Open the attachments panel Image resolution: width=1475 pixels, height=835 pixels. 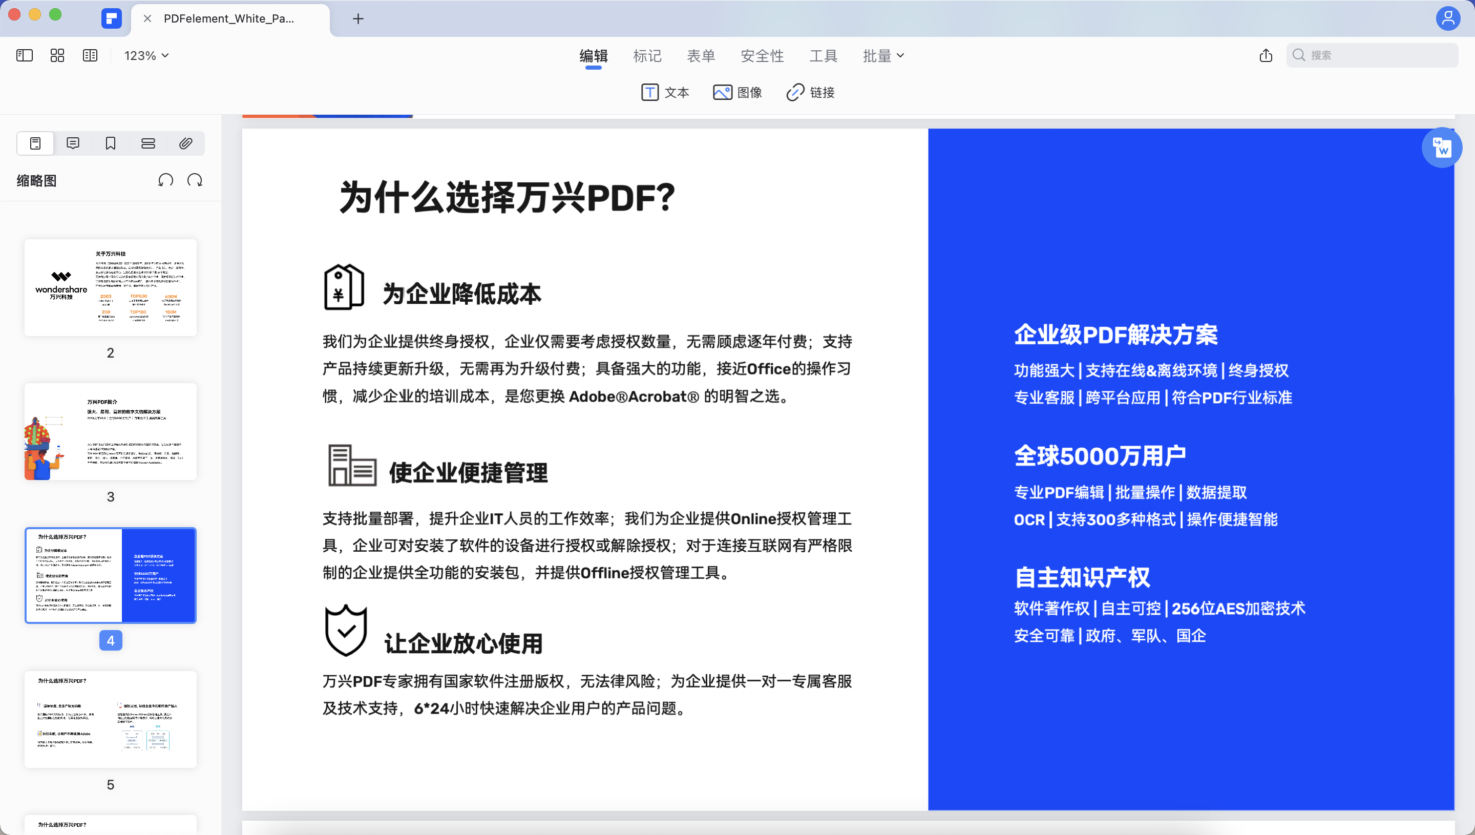click(x=185, y=143)
